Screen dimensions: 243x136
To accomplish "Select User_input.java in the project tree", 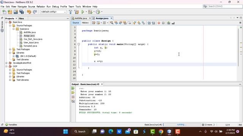I will (x=31, y=43).
